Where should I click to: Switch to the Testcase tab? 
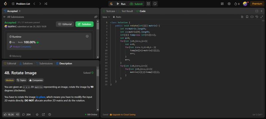[109, 11]
